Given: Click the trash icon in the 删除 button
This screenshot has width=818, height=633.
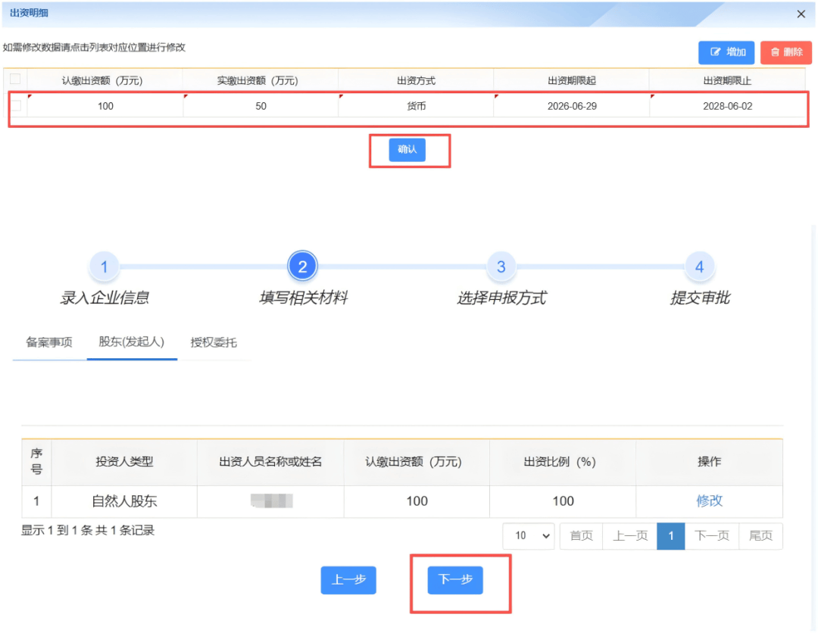Looking at the screenshot, I should 775,52.
